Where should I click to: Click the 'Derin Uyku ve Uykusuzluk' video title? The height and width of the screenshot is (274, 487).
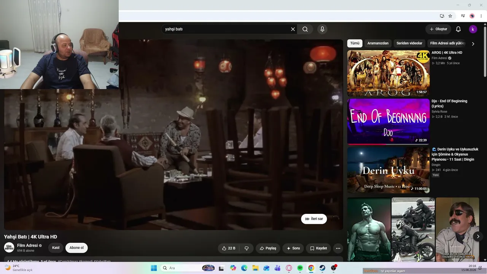point(455,154)
